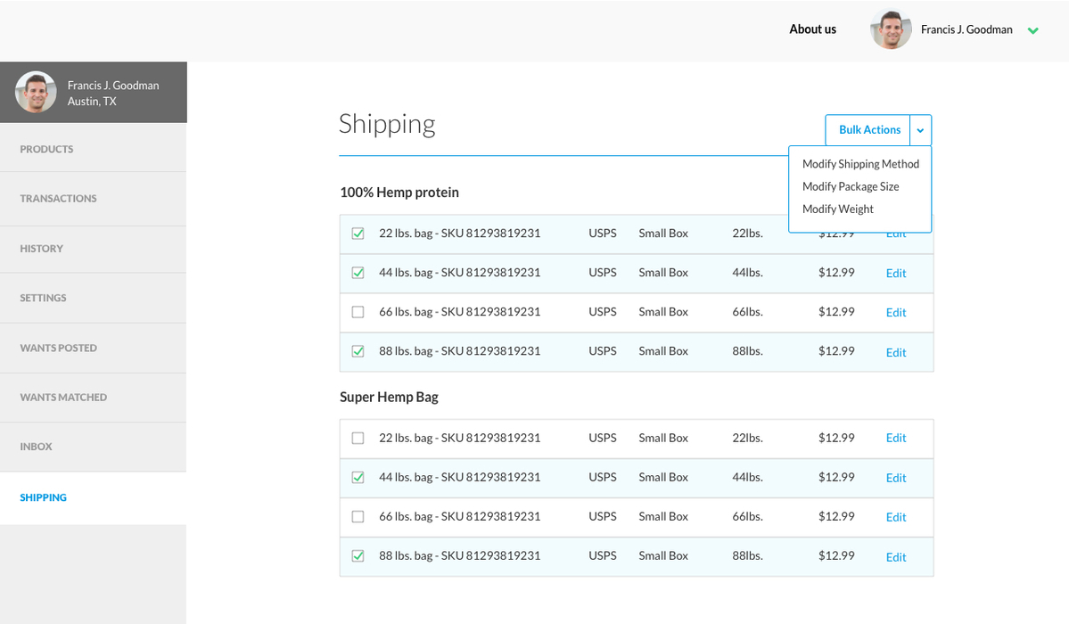
Task: Edit 66 lbs. bag in Super Hemp Bag
Action: pyautogui.click(x=896, y=517)
